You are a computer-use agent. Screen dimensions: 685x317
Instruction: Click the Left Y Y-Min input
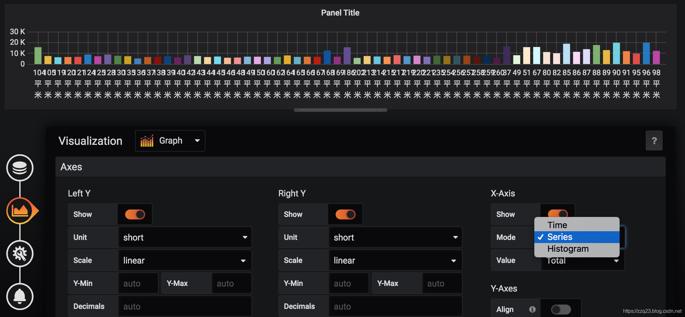coord(138,283)
